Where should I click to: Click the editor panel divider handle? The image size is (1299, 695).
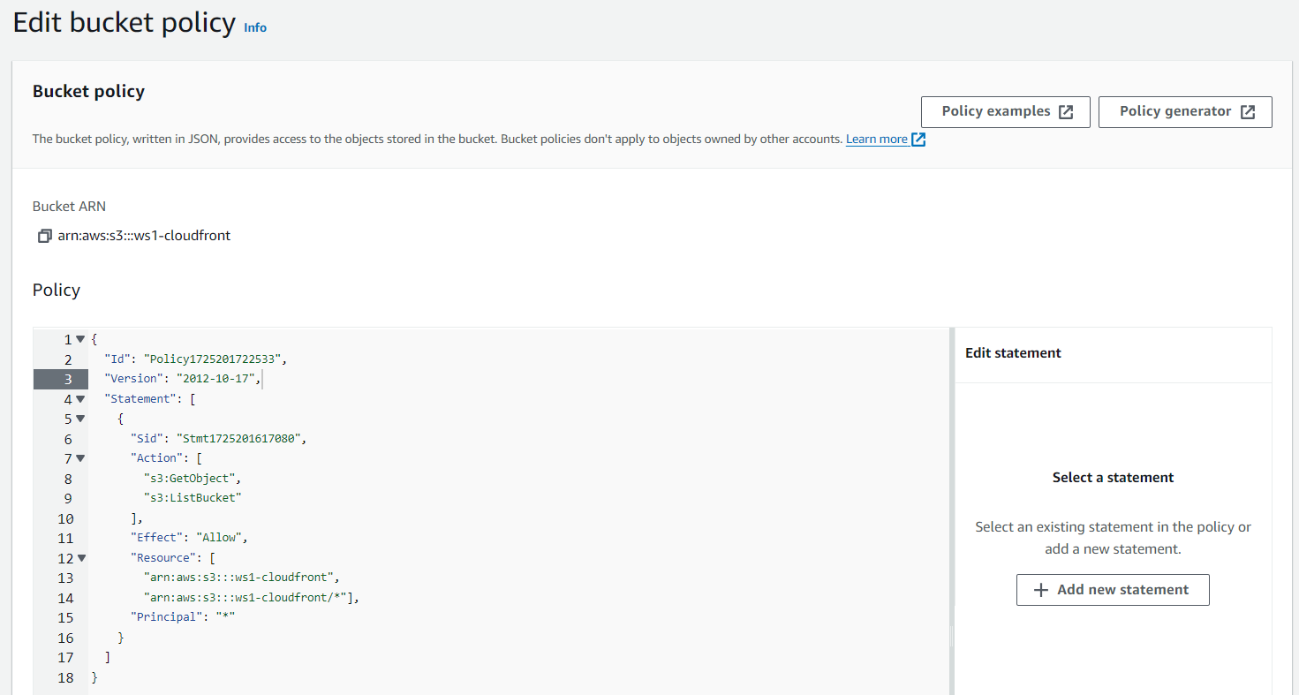(951, 636)
